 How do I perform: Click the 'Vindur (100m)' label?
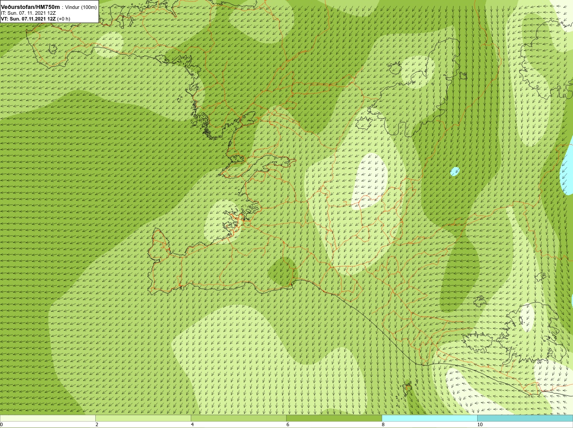click(x=81, y=7)
